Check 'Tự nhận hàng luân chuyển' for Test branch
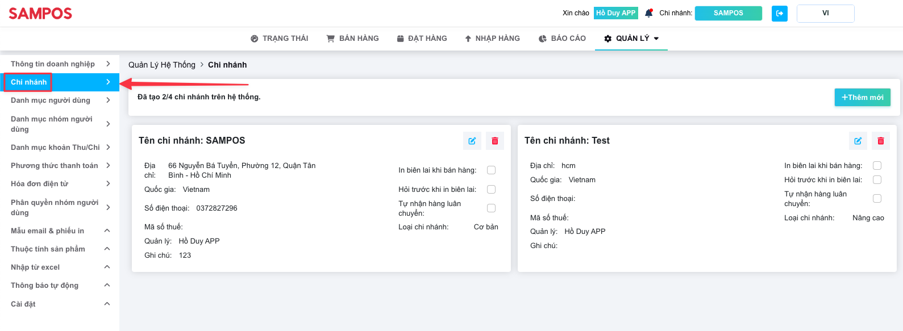 point(877,198)
